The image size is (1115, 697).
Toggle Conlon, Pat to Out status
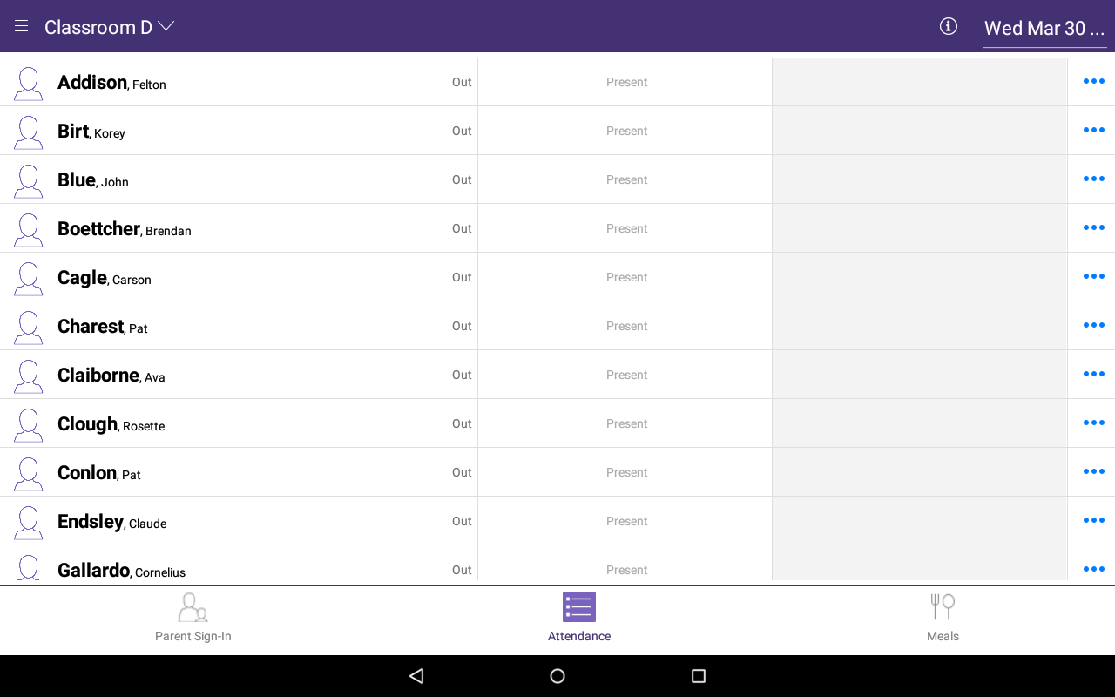pos(461,472)
